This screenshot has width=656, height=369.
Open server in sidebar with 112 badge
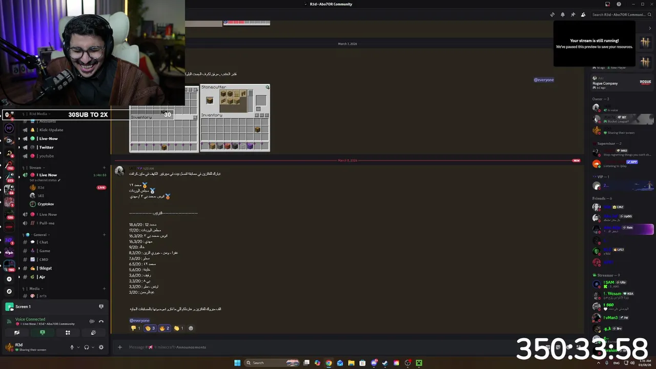coord(9,165)
